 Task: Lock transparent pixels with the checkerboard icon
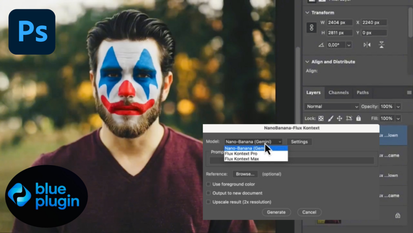pos(321,119)
